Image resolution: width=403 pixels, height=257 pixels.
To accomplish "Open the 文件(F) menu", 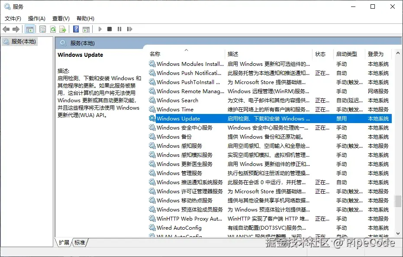I will [13, 19].
